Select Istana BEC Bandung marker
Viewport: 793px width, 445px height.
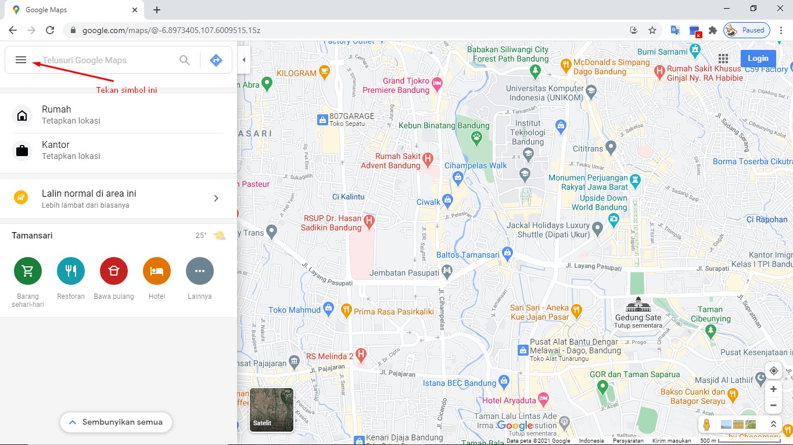[x=504, y=382]
